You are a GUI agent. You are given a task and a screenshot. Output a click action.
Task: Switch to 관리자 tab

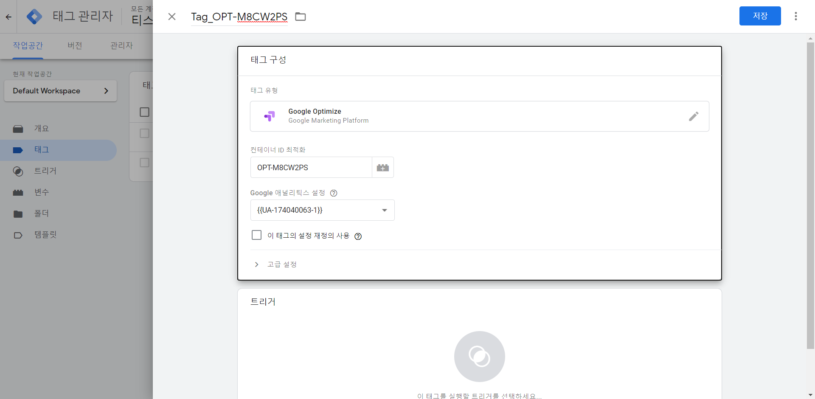pyautogui.click(x=121, y=45)
